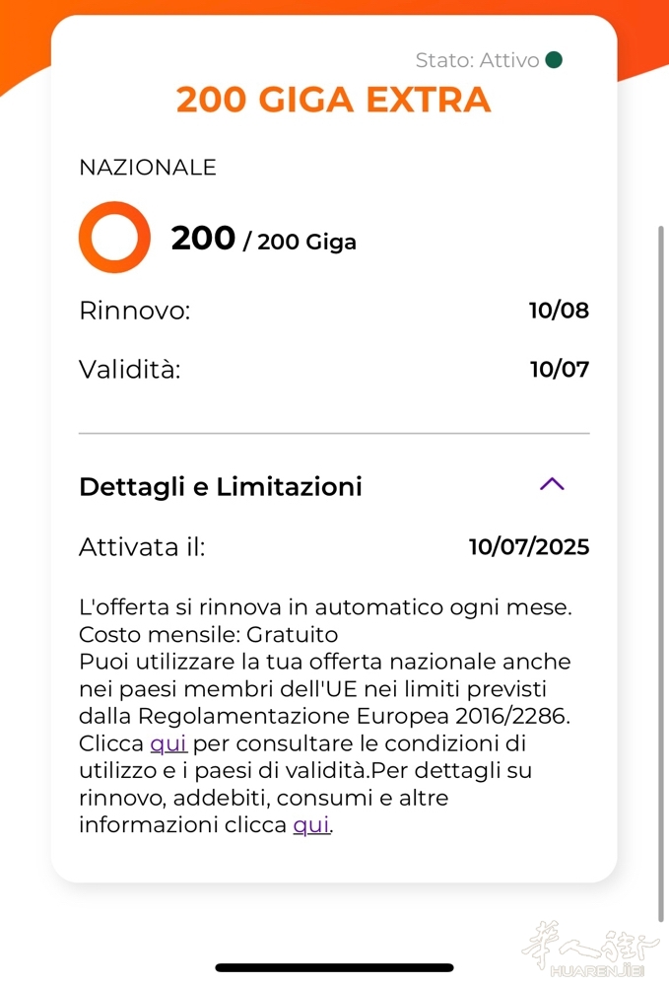Click the validity date 10/07
669x986 pixels.
coord(559,370)
